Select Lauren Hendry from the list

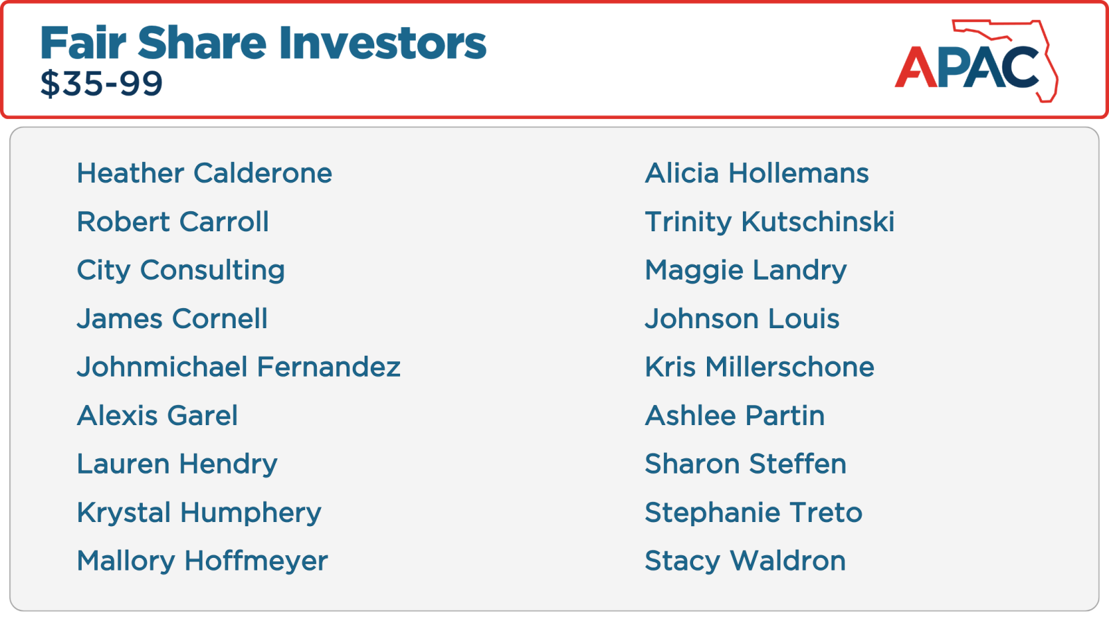pyautogui.click(x=177, y=464)
